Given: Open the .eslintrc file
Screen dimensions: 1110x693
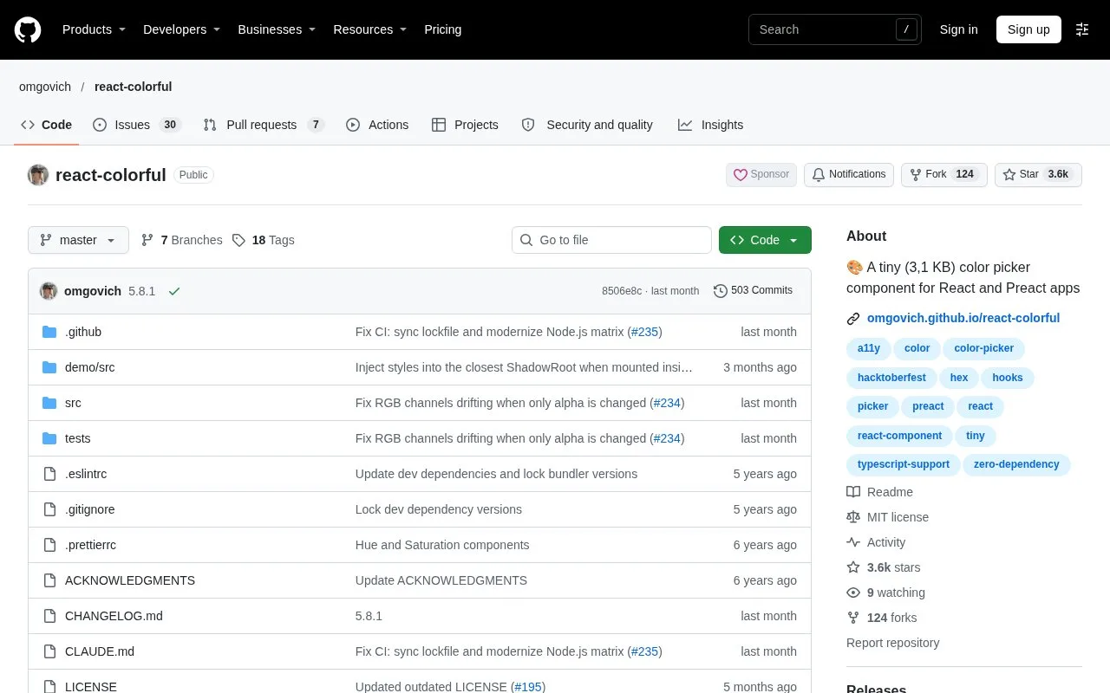Looking at the screenshot, I should tap(86, 474).
